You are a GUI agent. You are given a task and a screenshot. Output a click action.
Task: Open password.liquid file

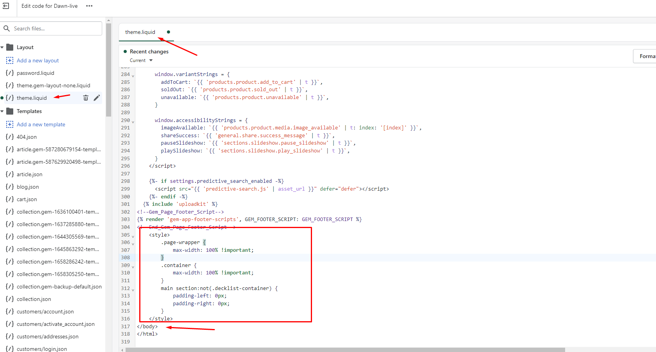35,73
